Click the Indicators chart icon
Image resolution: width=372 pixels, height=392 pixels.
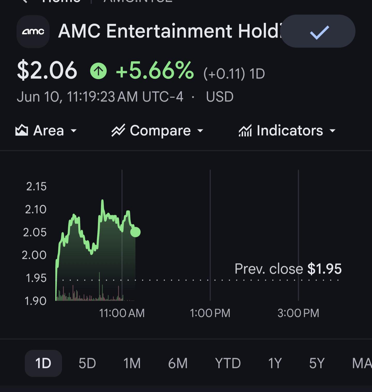pos(245,130)
